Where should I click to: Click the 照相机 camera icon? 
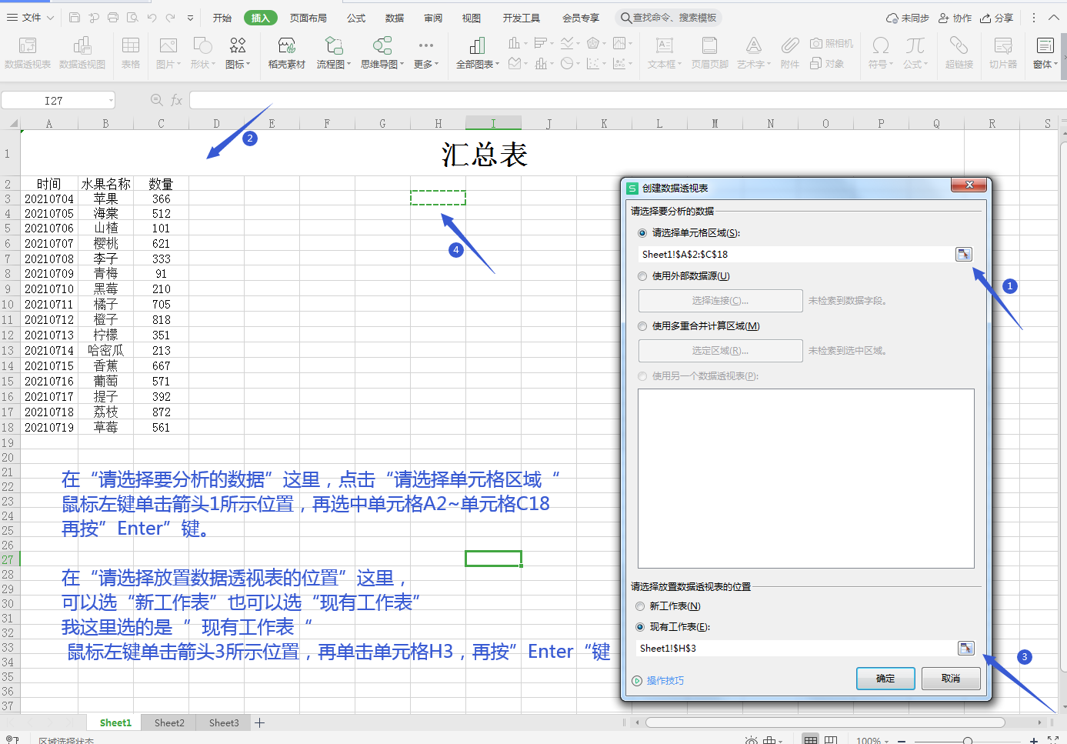tap(832, 44)
